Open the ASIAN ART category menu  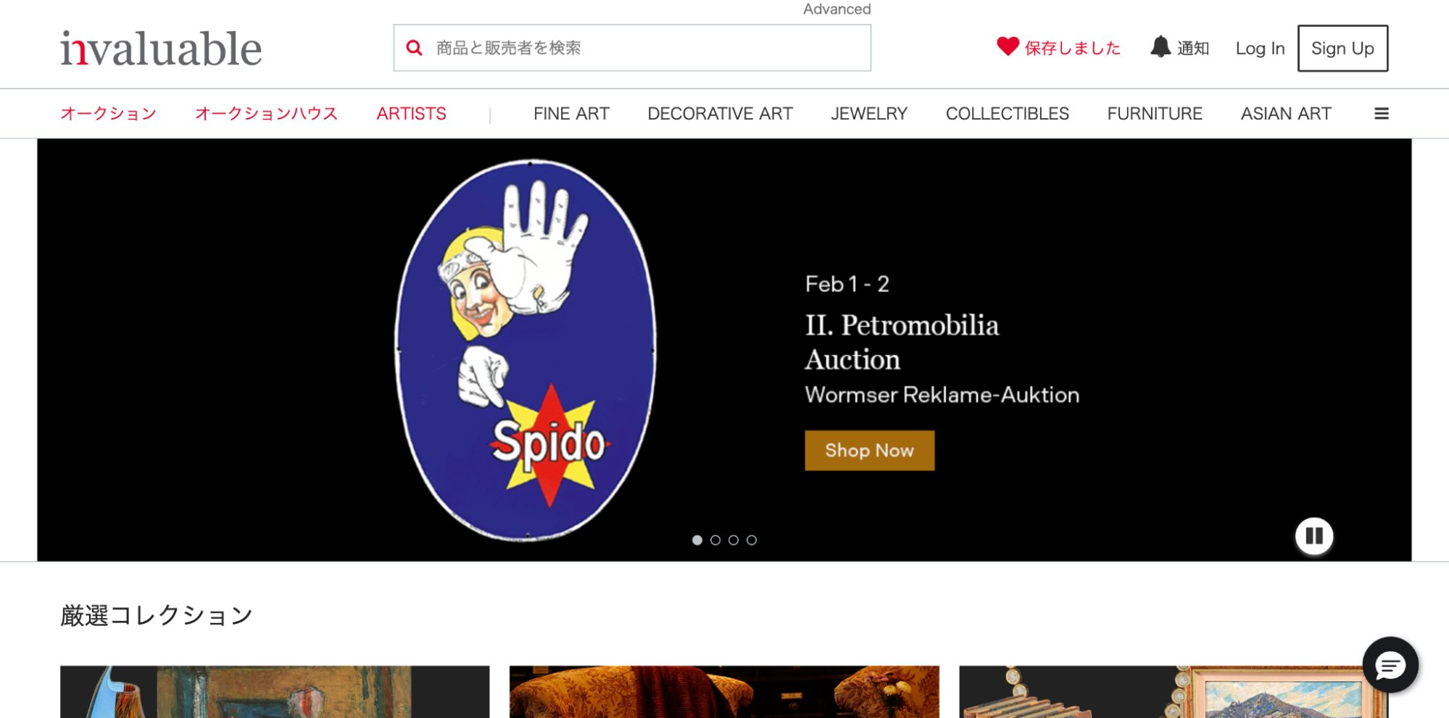tap(1286, 114)
